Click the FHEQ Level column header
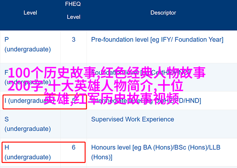This screenshot has width=237, height=168. 73,10
